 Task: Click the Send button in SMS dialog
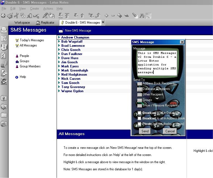145,131
